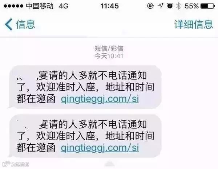This screenshot has height=169, width=218.
Task: Tap the alarm clock status icon
Action: 170,6
